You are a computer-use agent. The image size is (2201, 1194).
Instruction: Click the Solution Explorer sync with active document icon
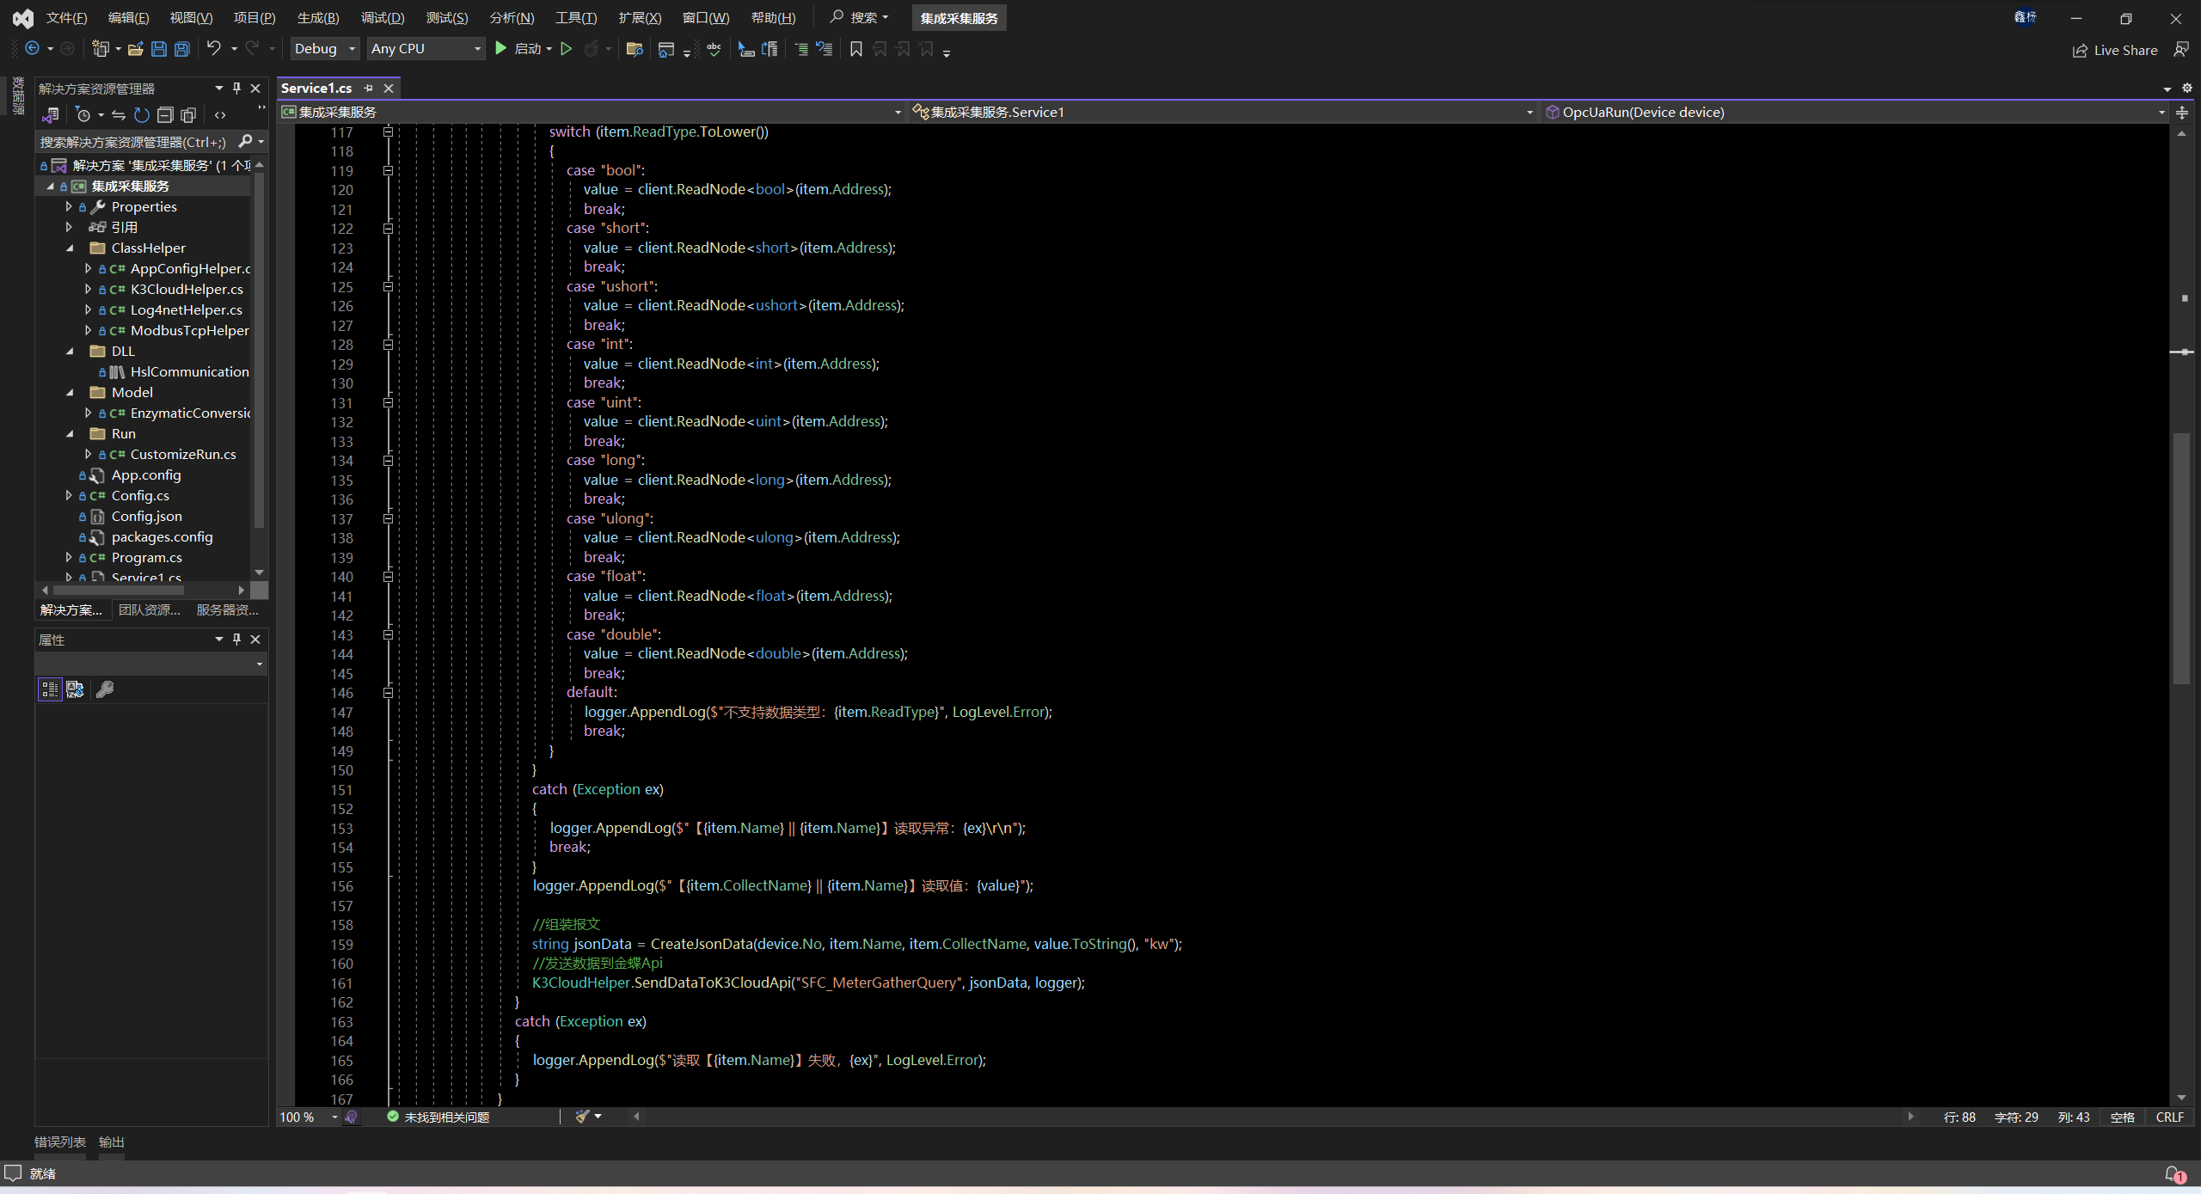point(119,114)
